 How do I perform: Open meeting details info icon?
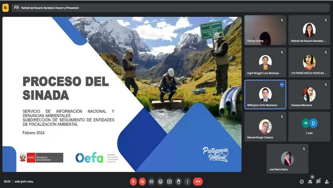point(302,181)
